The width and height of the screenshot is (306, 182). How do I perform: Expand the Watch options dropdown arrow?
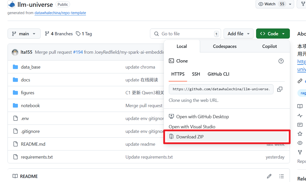coord(290,4)
